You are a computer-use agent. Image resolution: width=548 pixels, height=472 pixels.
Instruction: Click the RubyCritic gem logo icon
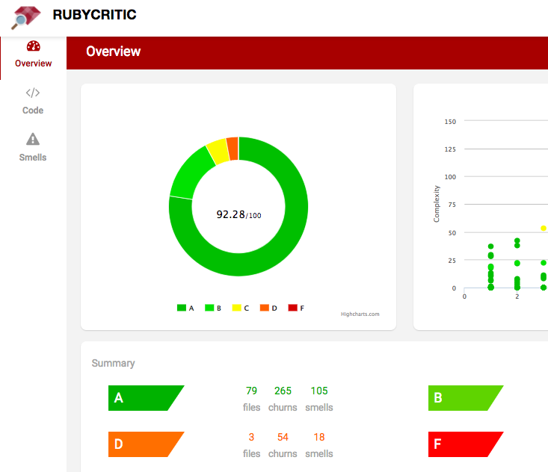[x=26, y=17]
